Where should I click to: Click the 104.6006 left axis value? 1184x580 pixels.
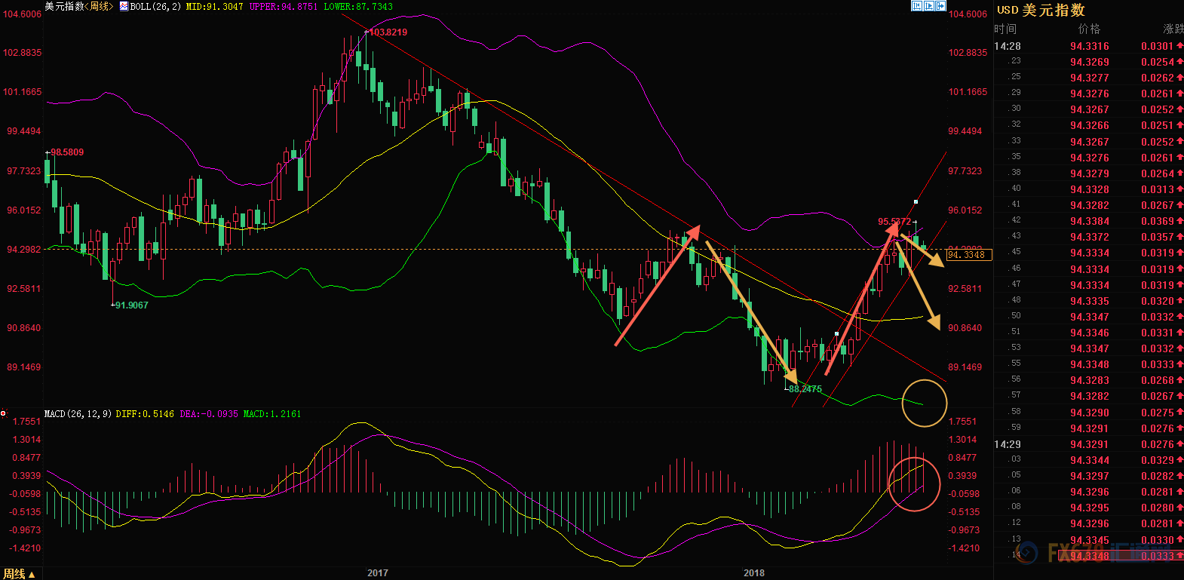22,14
